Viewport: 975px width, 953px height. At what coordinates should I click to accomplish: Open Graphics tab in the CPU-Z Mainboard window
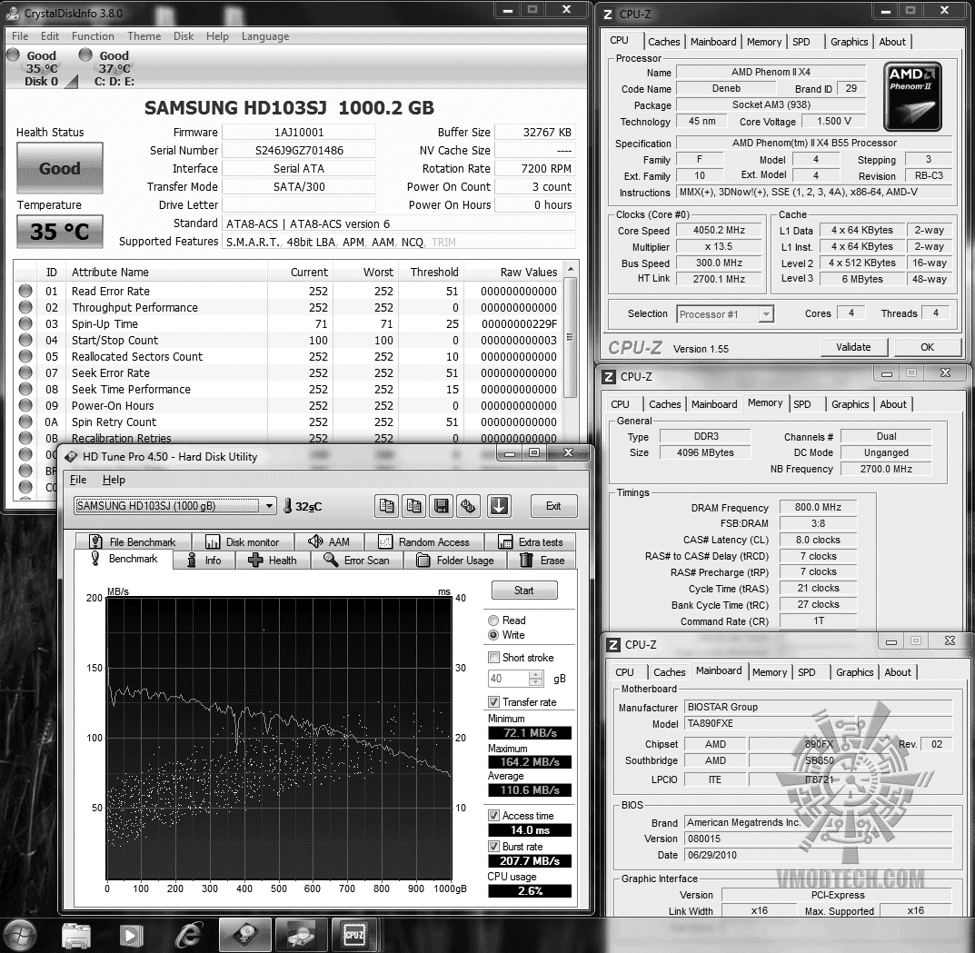click(x=854, y=672)
